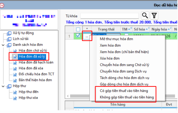Open Bản thể hiện hóa đơn tree item

[x=35, y=80]
